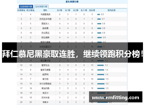Image resolution: width=145 pixels, height=105 pixels.
Task: Click the 失1球 column header
Action: click(x=68, y=10)
